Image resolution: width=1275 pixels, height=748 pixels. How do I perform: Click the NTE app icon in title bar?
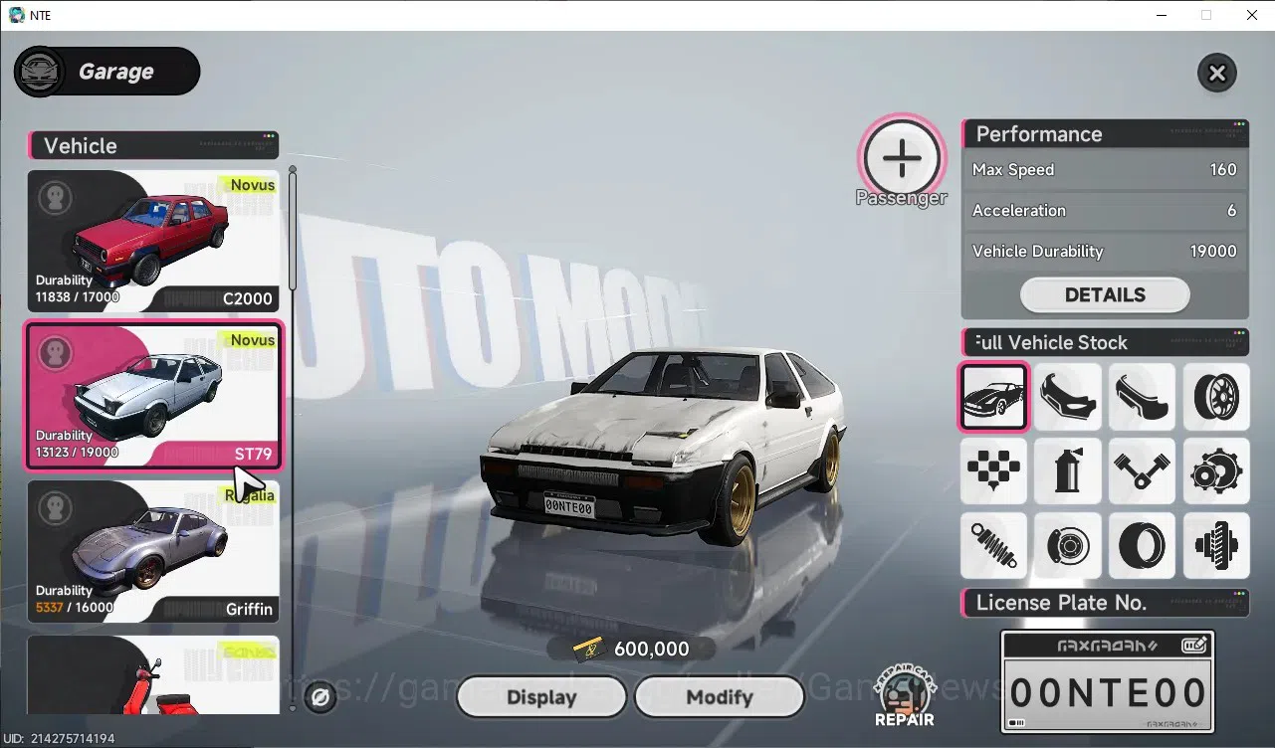17,15
